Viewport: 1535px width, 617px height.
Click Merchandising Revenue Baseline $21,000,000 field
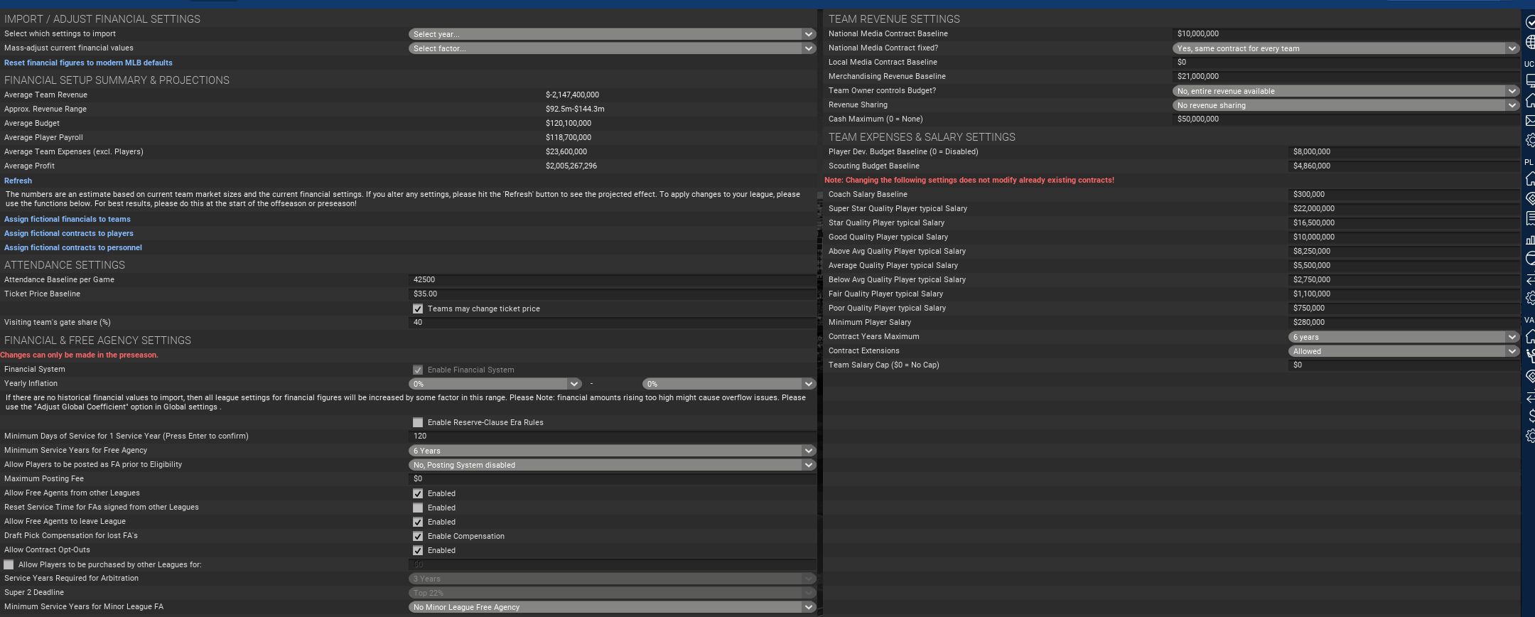pos(1346,76)
